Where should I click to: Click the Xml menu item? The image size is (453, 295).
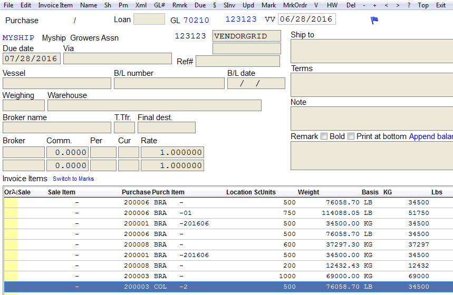point(141,5)
